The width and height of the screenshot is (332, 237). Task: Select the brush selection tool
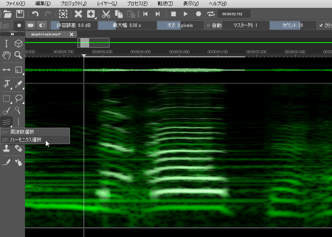click(6, 110)
